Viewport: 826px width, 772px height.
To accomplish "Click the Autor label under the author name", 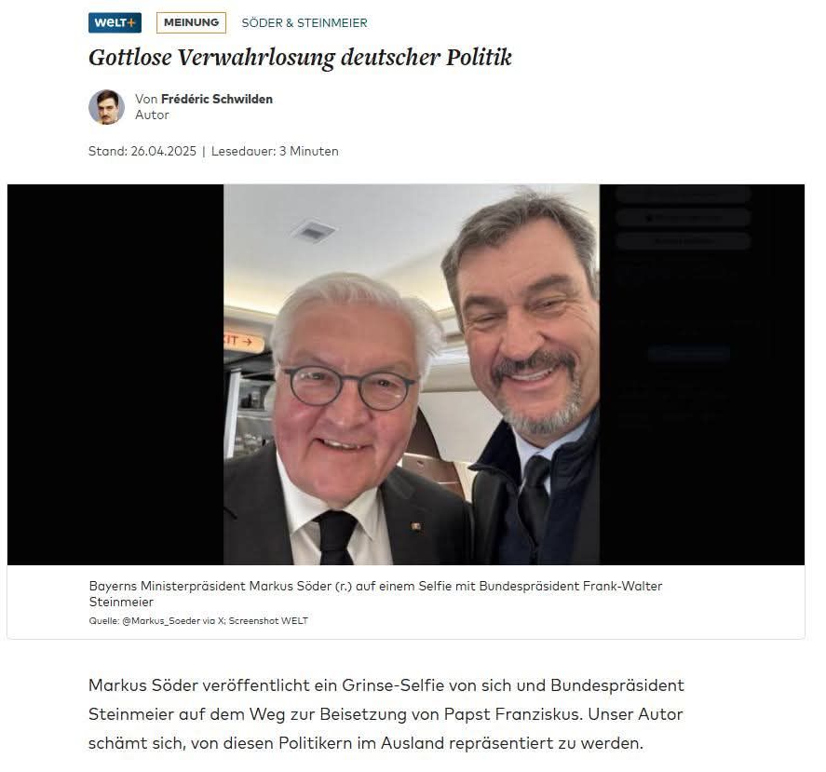I will click(x=152, y=115).
